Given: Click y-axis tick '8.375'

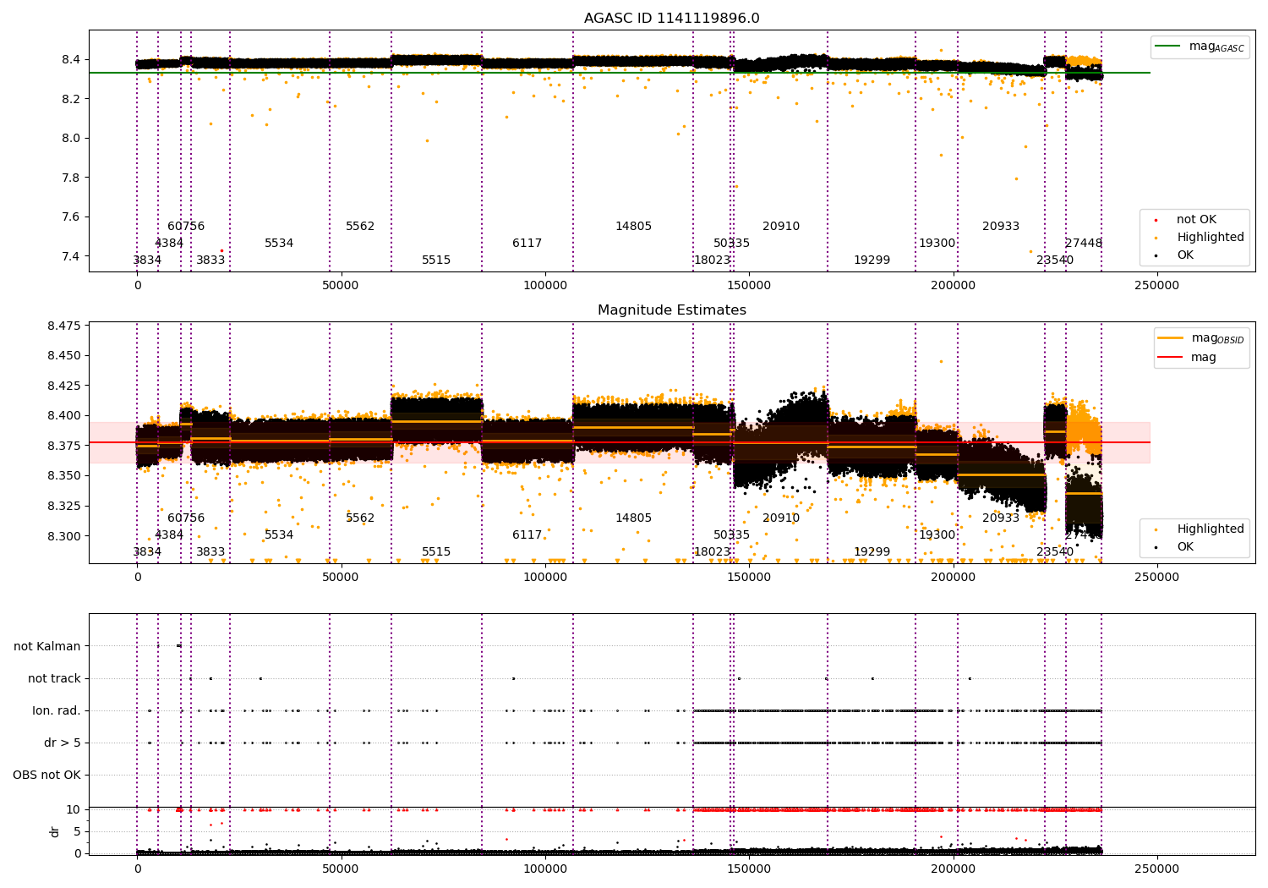Looking at the screenshot, I should [x=64, y=446].
